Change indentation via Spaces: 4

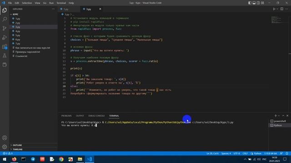(x=226, y=153)
